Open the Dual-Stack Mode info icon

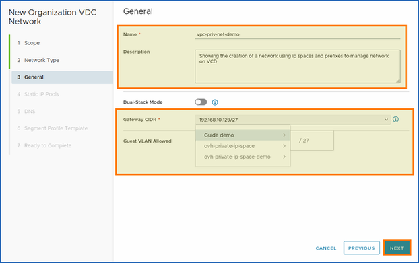coord(215,102)
